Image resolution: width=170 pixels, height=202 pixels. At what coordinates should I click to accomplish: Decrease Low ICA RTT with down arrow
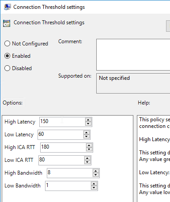(x=87, y=162)
